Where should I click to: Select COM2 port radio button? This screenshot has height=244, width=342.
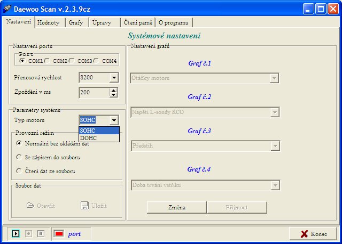[x=47, y=61]
